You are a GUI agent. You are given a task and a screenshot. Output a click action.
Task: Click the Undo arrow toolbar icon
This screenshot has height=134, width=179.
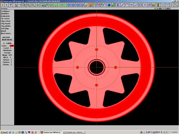coord(105,5)
